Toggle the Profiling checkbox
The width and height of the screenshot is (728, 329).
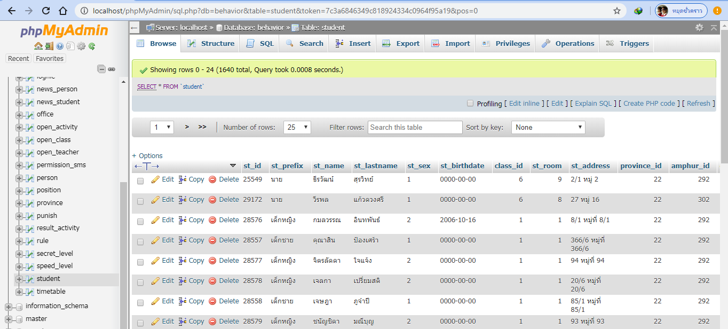coord(470,103)
